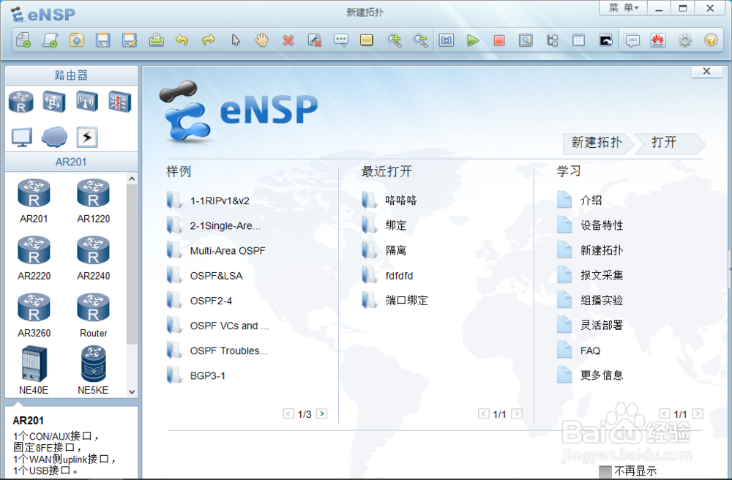Open the 报文采集 learning document
This screenshot has height=480, width=732.
tap(590, 276)
